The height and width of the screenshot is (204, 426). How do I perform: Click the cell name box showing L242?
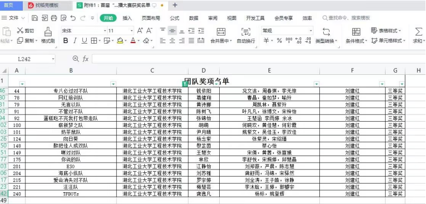pos(27,59)
